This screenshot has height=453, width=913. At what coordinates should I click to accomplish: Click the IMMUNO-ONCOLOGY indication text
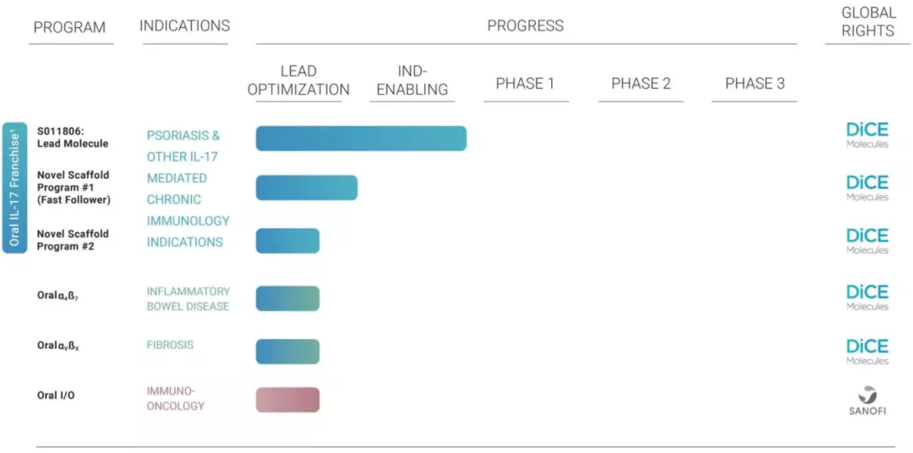point(175,398)
